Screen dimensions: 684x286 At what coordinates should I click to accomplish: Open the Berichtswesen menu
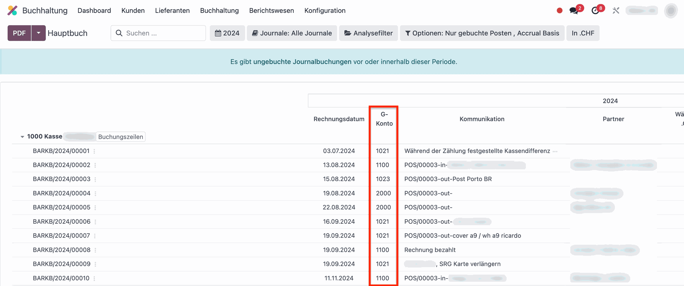[x=271, y=11]
